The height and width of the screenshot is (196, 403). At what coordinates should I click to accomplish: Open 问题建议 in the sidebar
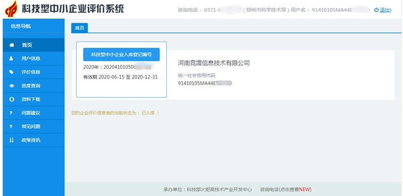click(34, 113)
